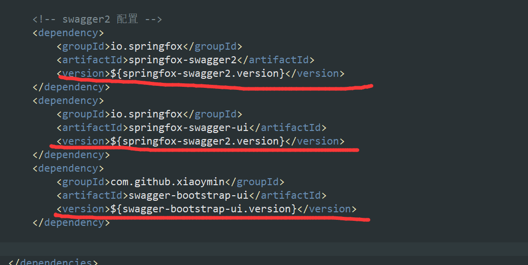
Task: Click closing version tag of swagger-bootstrap-ui
Action: click(327, 209)
